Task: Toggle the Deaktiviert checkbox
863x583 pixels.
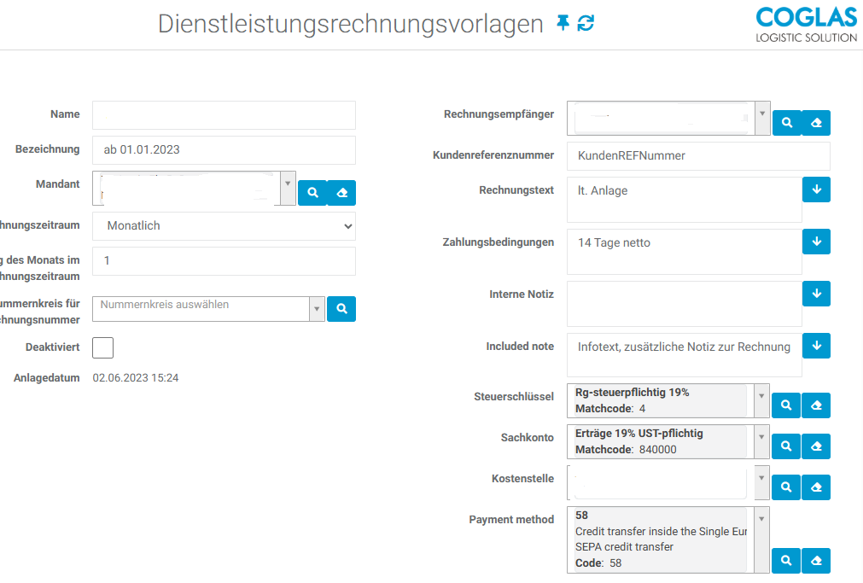Action: click(x=103, y=348)
